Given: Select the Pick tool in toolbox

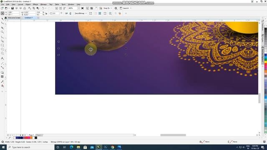Looking at the screenshot, I should coord(2,19).
